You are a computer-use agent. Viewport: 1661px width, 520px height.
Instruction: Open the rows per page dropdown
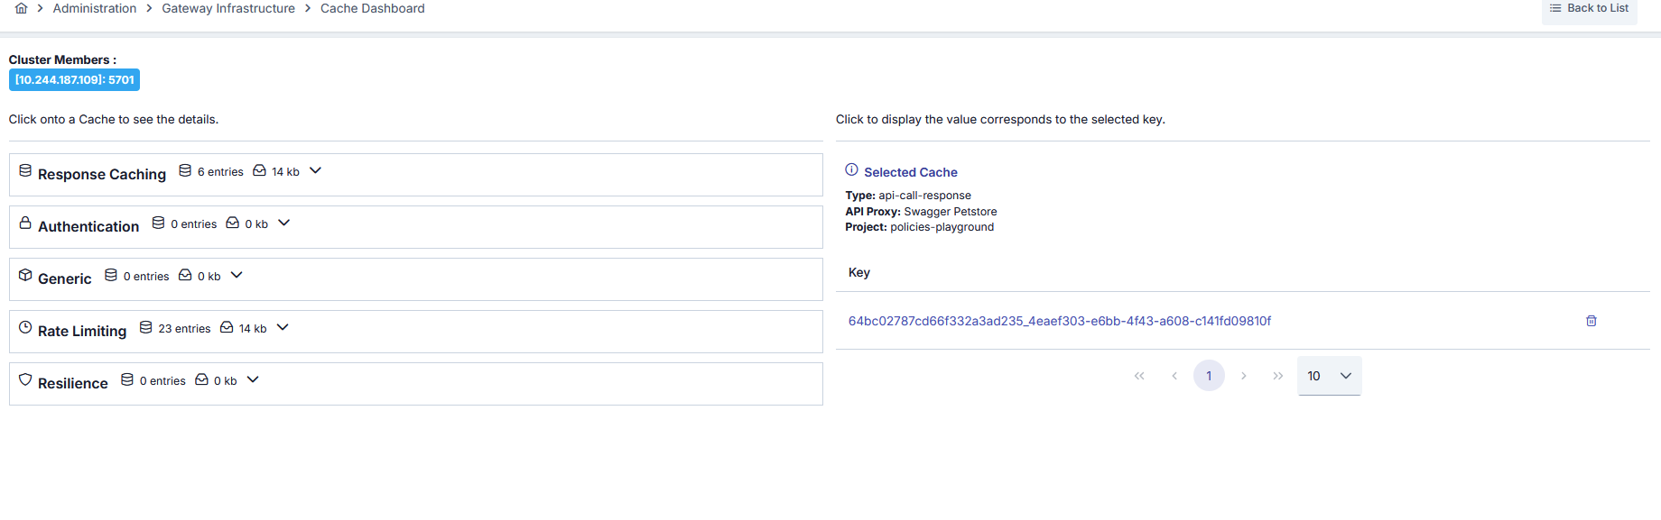coord(1330,376)
